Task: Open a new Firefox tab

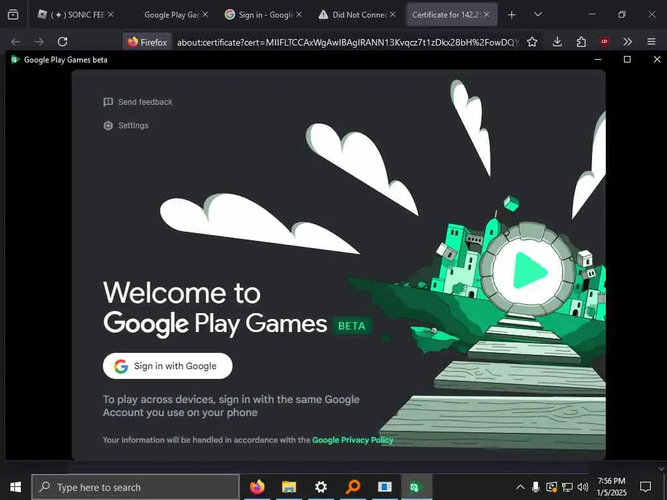Action: tap(512, 15)
